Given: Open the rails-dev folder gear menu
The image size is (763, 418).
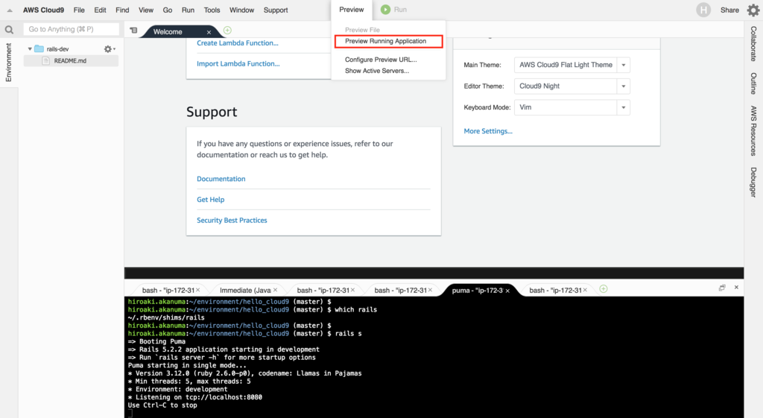Looking at the screenshot, I should pos(109,49).
